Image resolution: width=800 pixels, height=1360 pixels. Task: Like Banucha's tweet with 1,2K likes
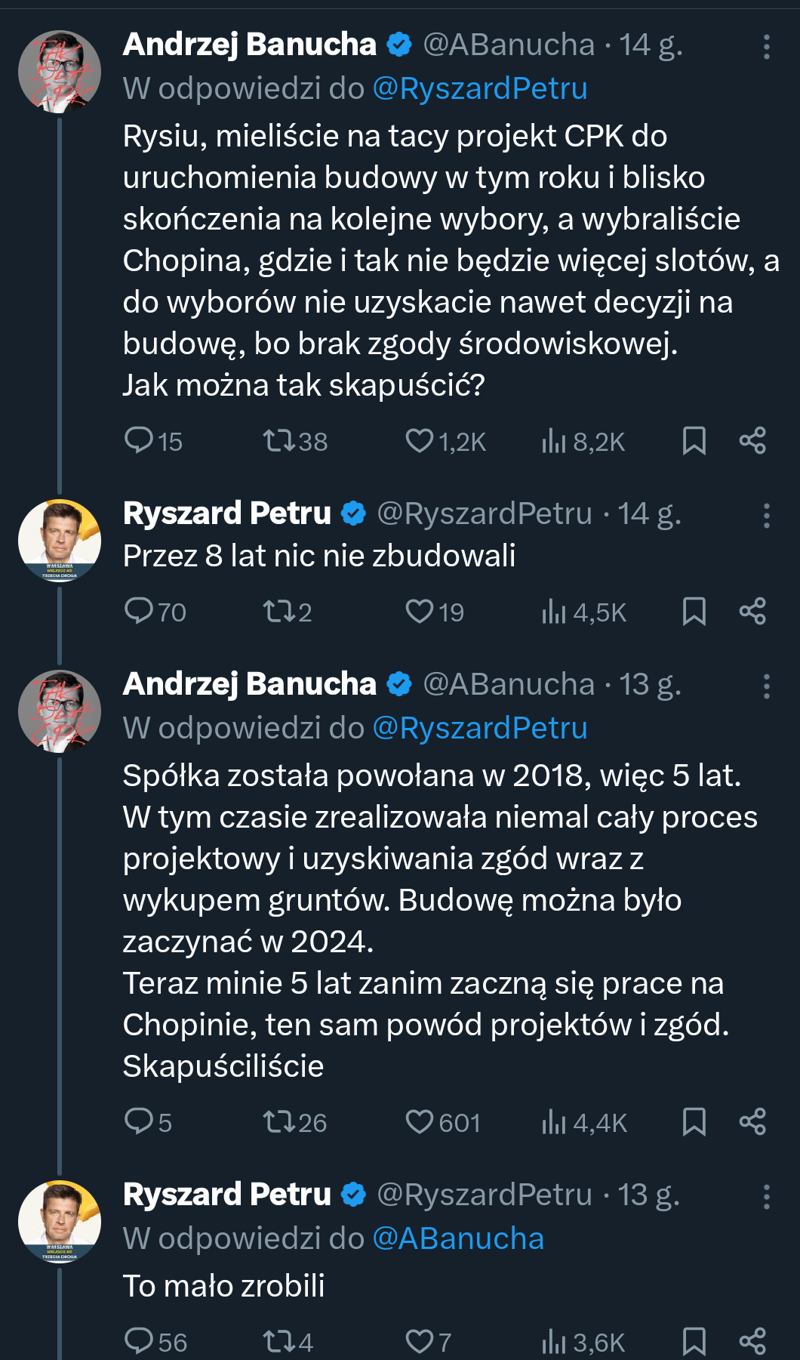[420, 440]
